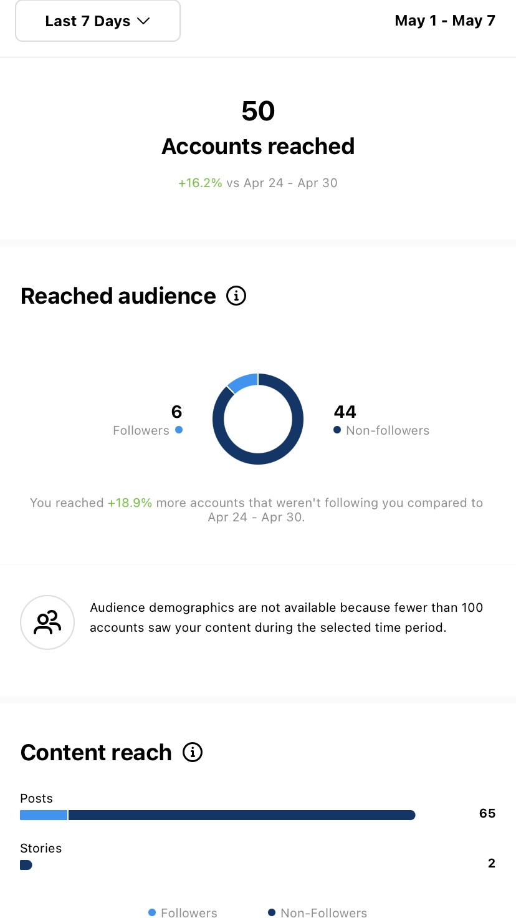Select the Posts row label
The height and width of the screenshot is (918, 516).
[36, 798]
